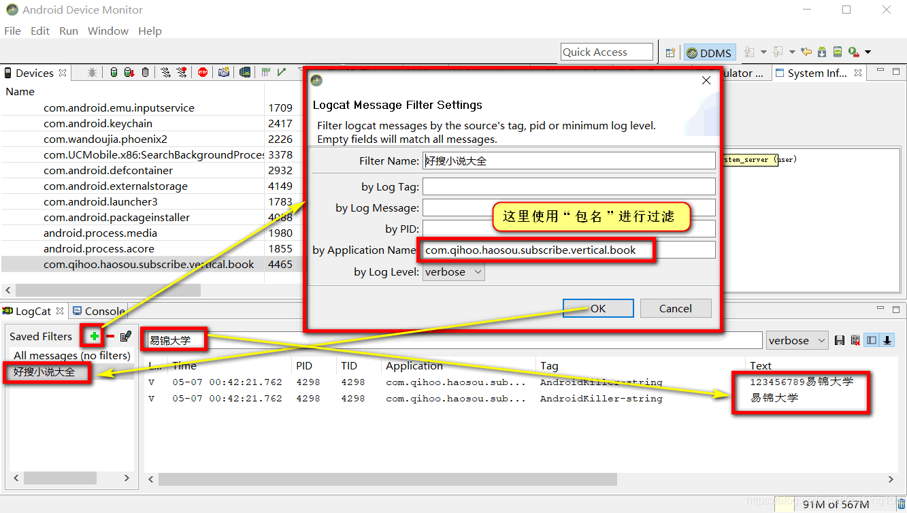This screenshot has height=513, width=907.
Task: Delete the selected filter with red minus
Action: pos(110,336)
